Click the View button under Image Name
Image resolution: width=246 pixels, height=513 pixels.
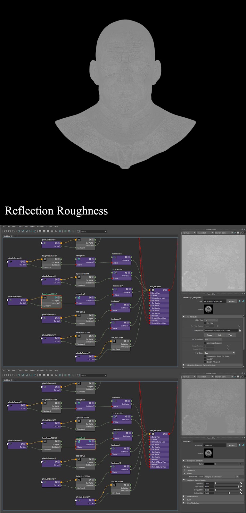[x=230, y=335]
